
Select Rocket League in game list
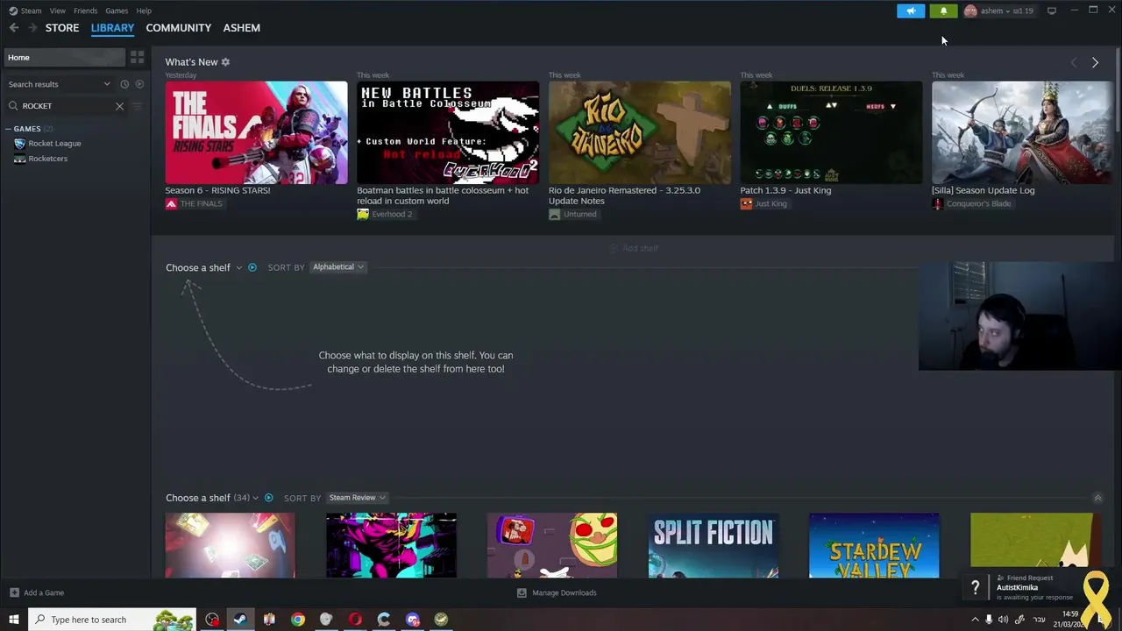click(54, 144)
